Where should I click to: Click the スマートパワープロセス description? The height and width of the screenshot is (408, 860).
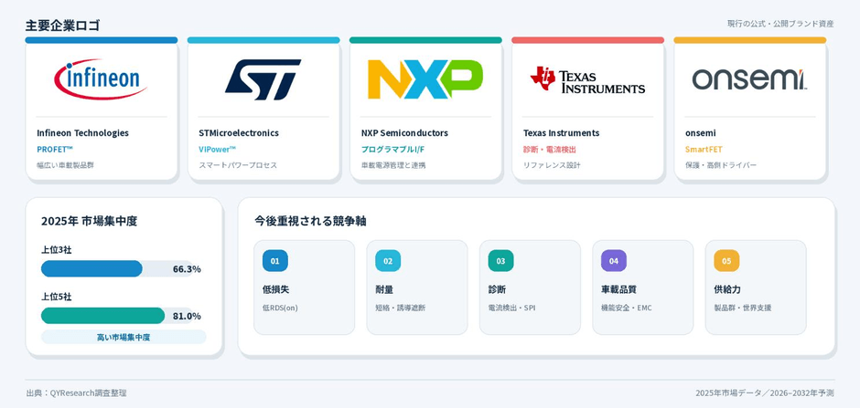[x=238, y=164]
